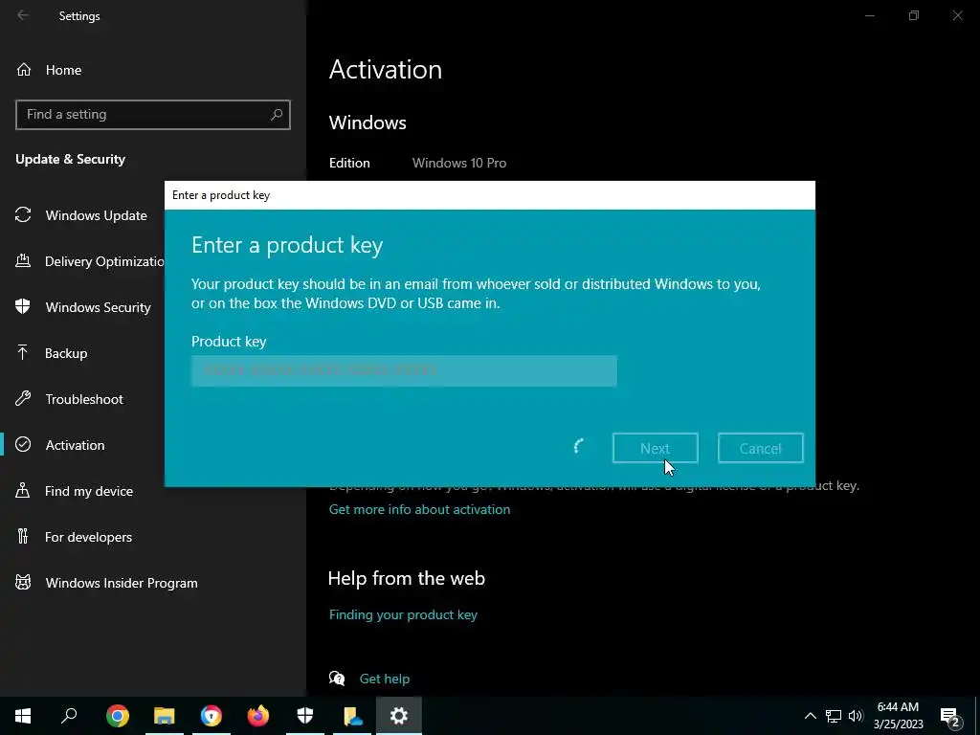Viewport: 980px width, 735px height.
Task: Click the Settings gear in taskbar
Action: click(399, 716)
